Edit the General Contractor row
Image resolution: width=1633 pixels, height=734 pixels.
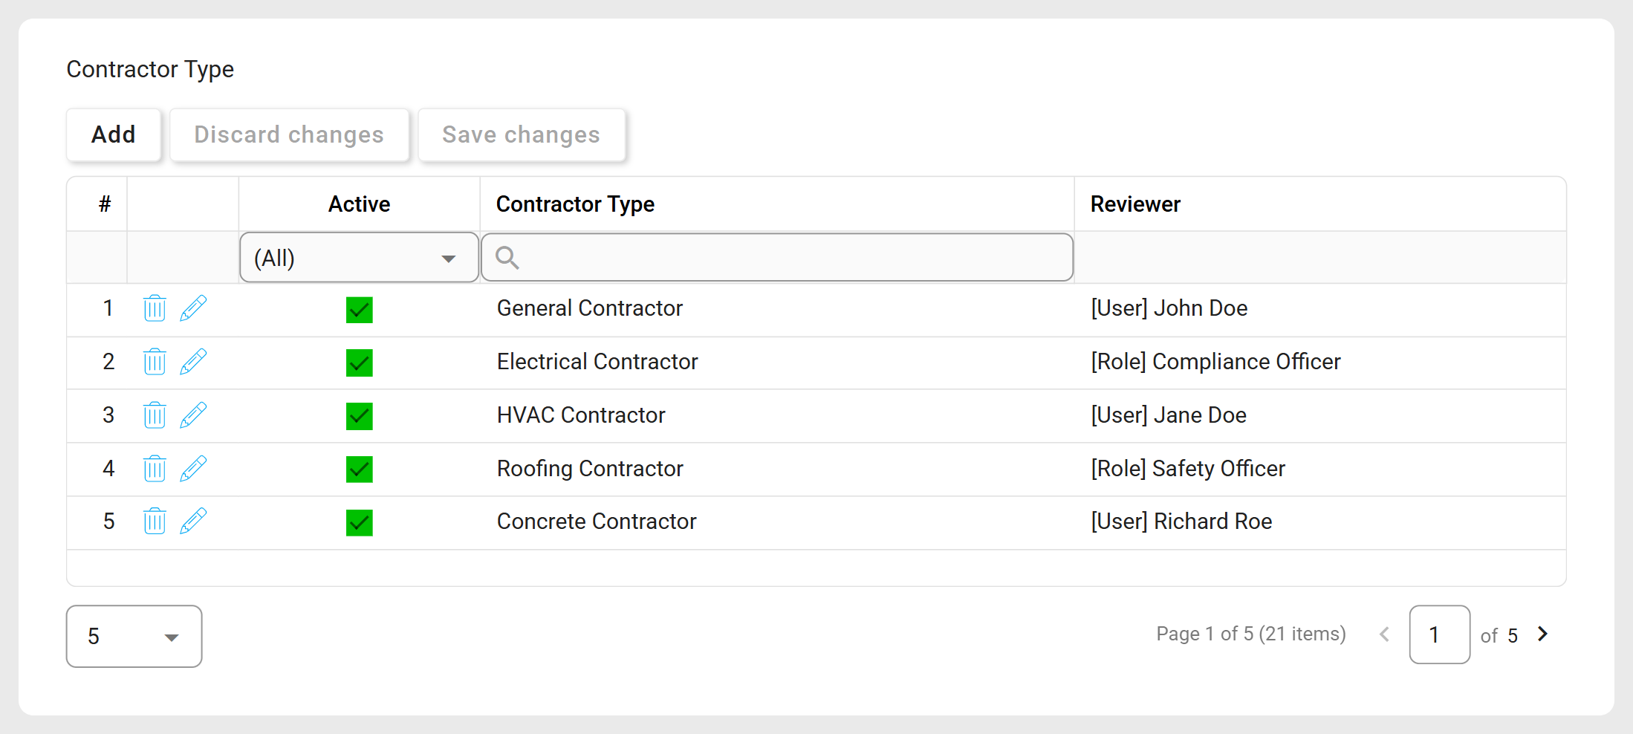coord(193,308)
